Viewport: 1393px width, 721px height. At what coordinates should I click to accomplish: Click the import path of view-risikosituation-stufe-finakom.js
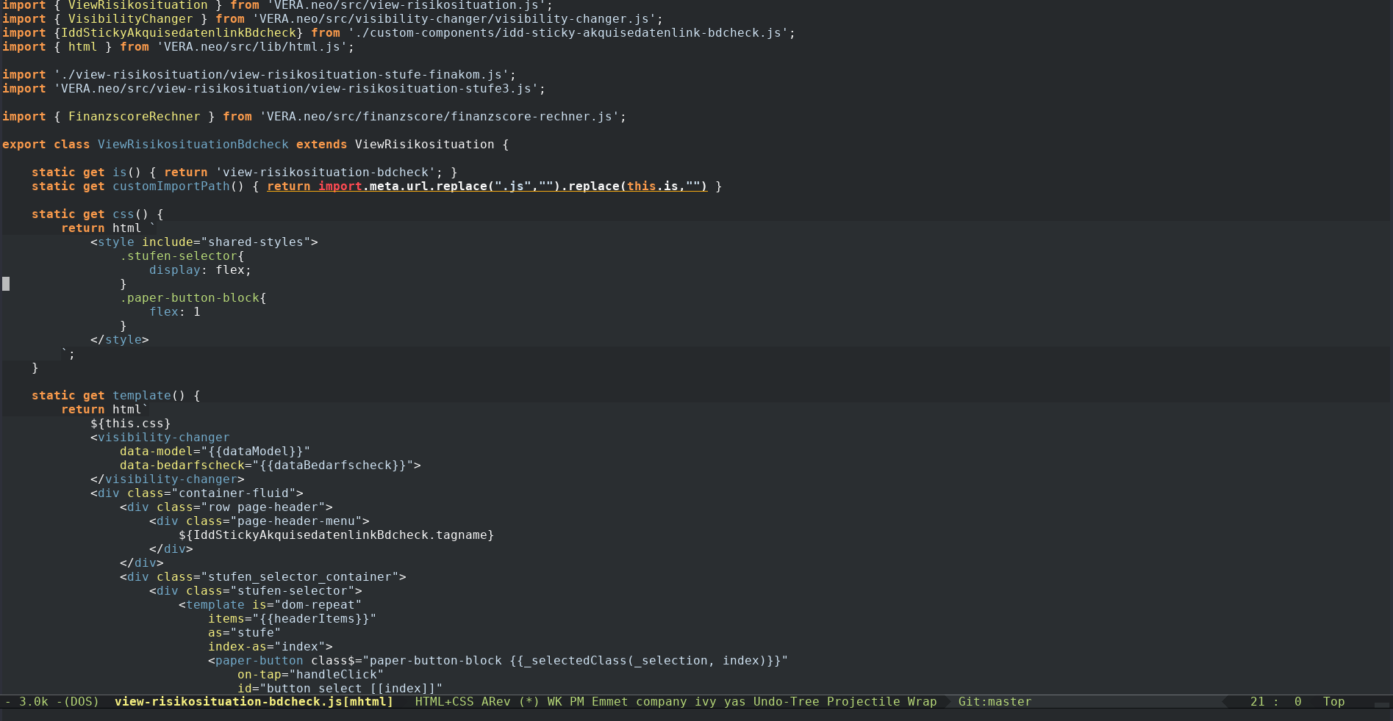click(281, 75)
